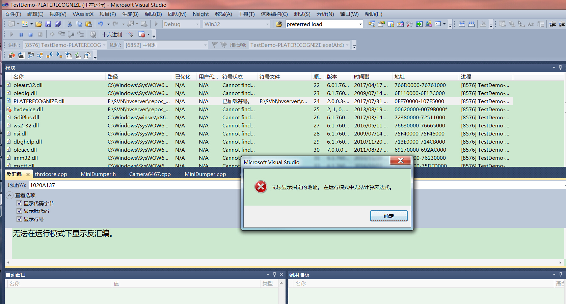Click the increase indent icon
566x304 pixels.
(x=562, y=24)
